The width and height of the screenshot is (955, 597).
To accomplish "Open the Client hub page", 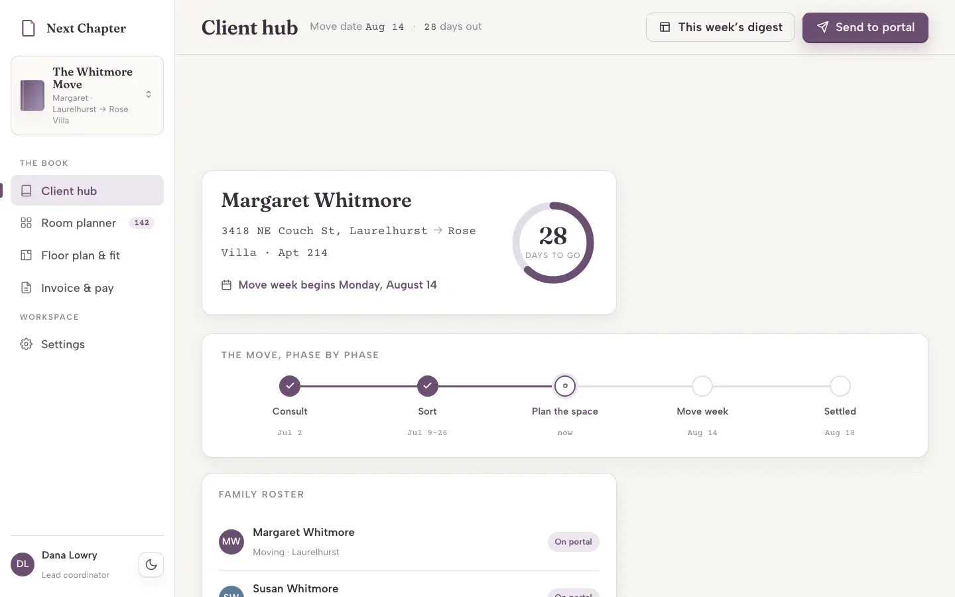I will [87, 191].
